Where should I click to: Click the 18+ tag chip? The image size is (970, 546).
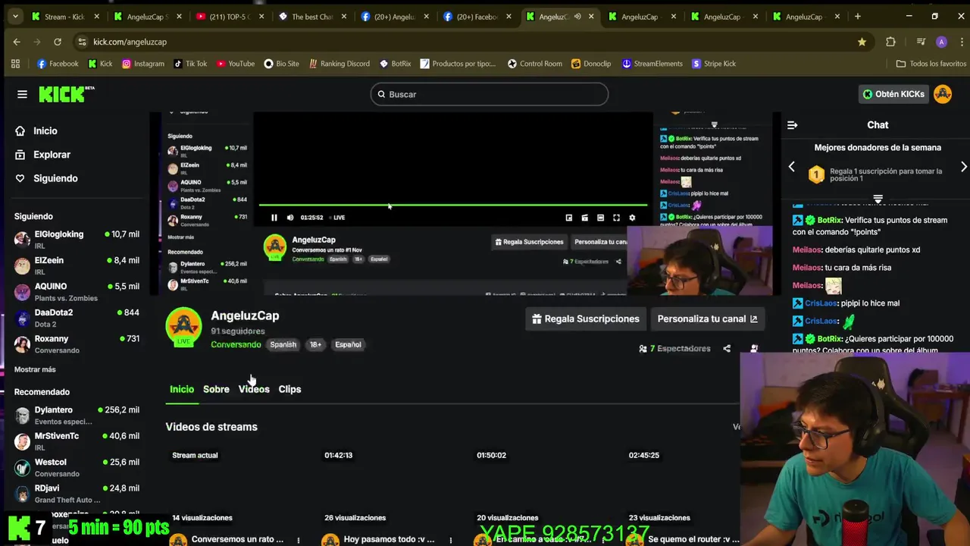pos(315,344)
